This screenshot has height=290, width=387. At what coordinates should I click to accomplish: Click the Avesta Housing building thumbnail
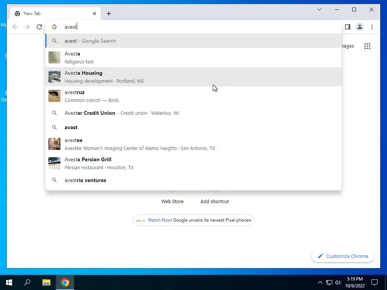click(x=54, y=77)
